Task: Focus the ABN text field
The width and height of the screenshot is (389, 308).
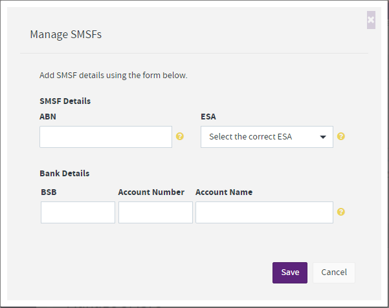Action: coord(106,137)
